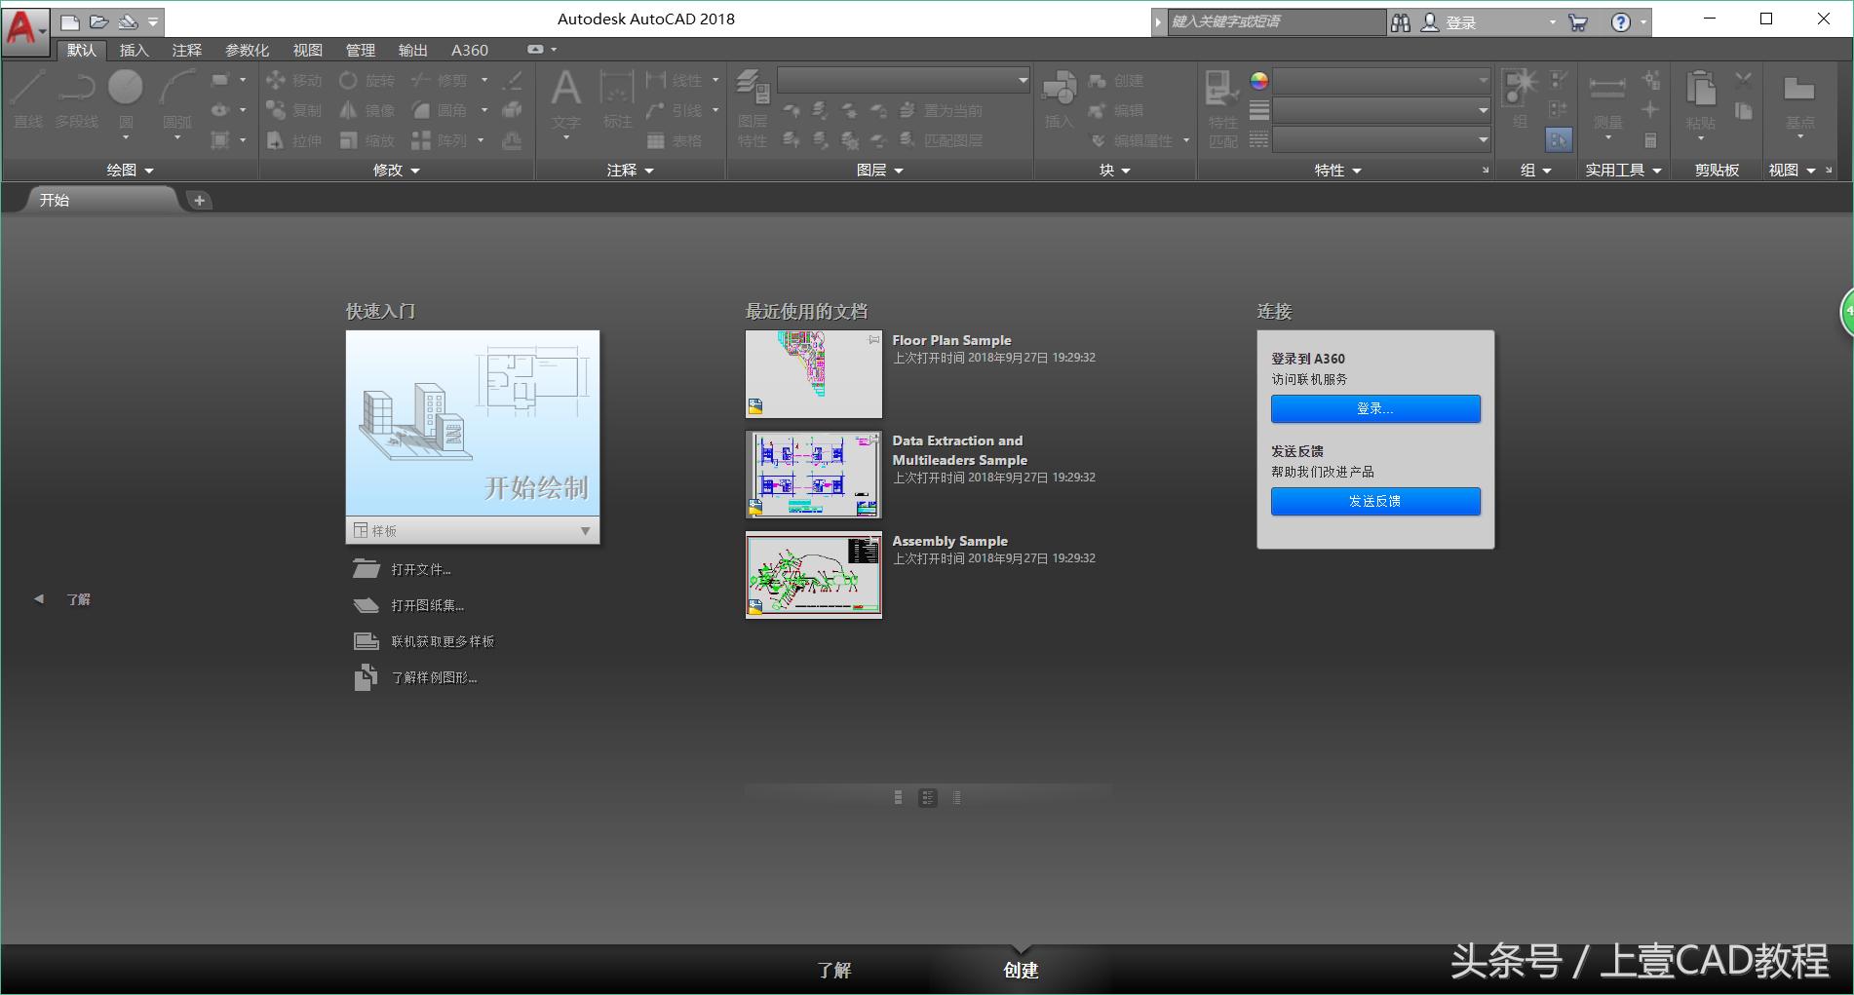Expand the 绘图 panel dropdown
1854x995 pixels.
tap(148, 170)
